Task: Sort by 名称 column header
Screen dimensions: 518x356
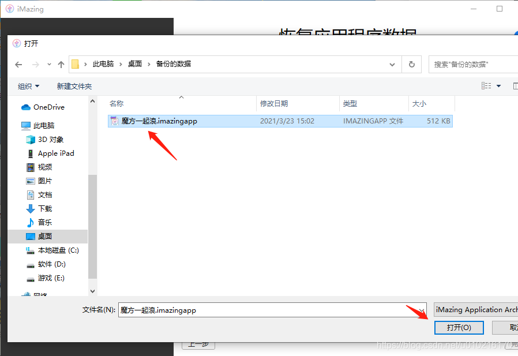Action: click(x=117, y=104)
